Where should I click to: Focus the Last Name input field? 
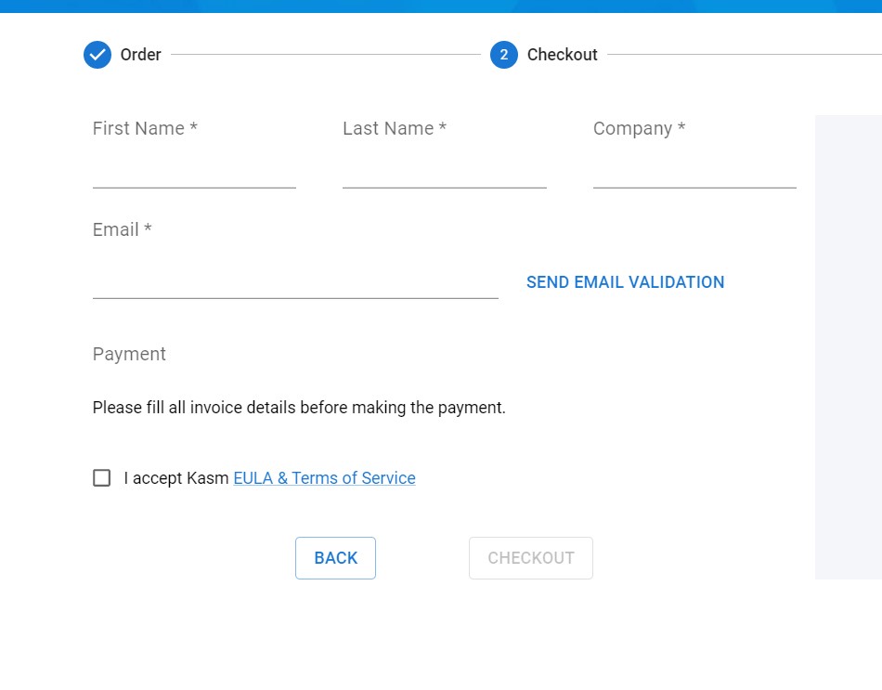pos(444,171)
